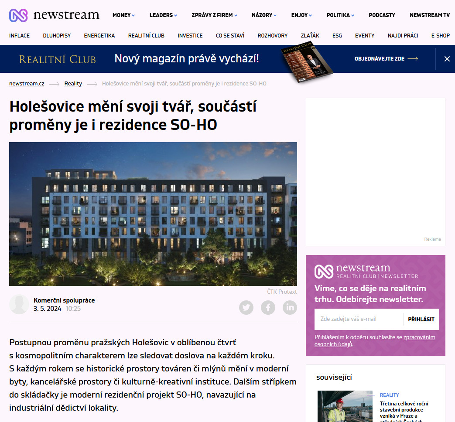Viewport: 455px width, 422px height.
Task: Click the newstream wordmark text
Action: click(66, 15)
